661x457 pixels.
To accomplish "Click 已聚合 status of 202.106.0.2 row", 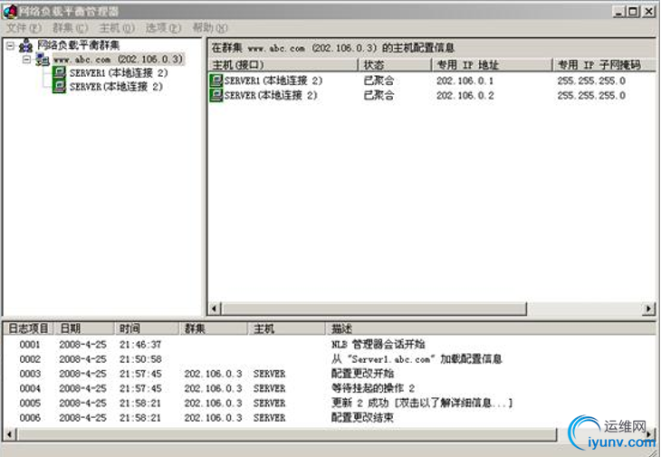I will (x=378, y=95).
